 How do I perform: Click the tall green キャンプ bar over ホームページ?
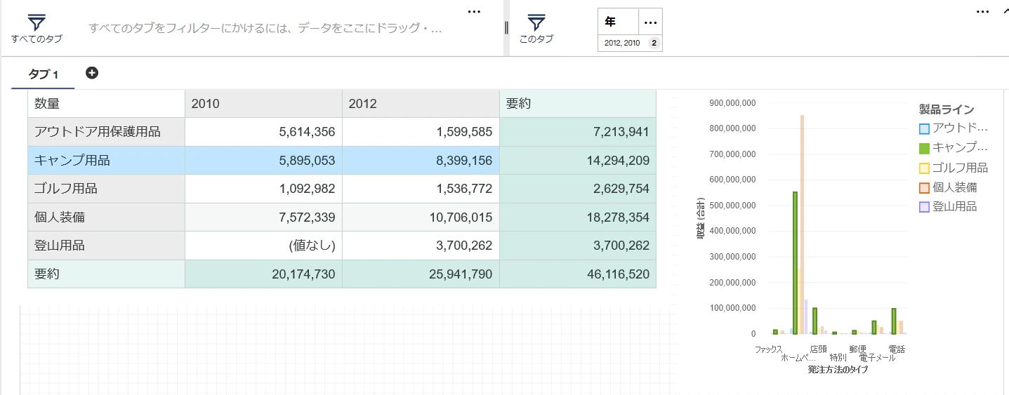click(x=795, y=263)
